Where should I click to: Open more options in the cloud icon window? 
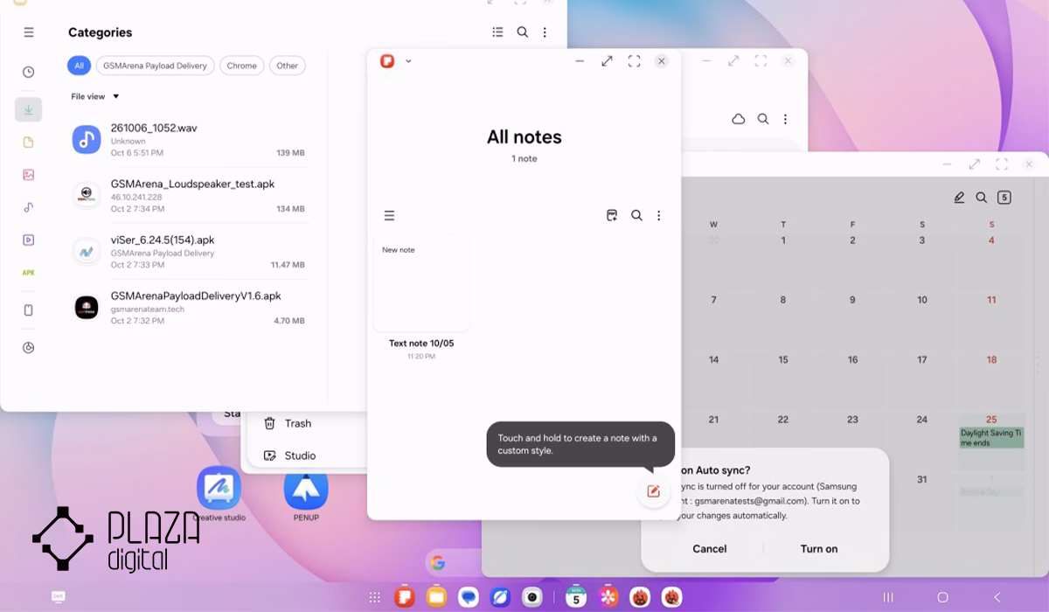785,119
